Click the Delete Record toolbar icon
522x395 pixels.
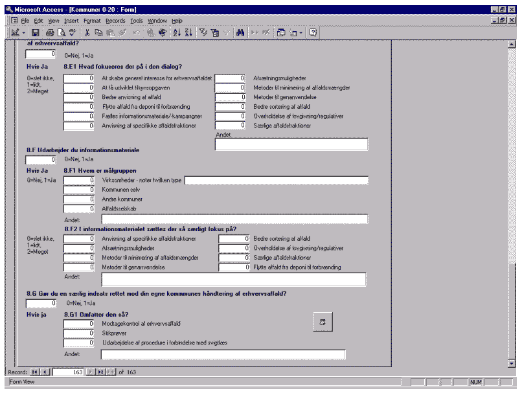[x=266, y=32]
